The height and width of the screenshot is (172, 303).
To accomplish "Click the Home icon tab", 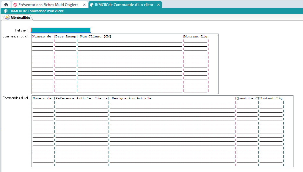I will [6, 5].
